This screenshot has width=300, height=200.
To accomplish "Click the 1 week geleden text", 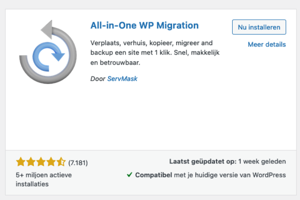I will click(262, 162).
